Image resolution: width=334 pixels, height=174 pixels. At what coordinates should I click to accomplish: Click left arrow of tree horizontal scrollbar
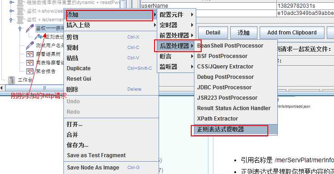point(2,88)
